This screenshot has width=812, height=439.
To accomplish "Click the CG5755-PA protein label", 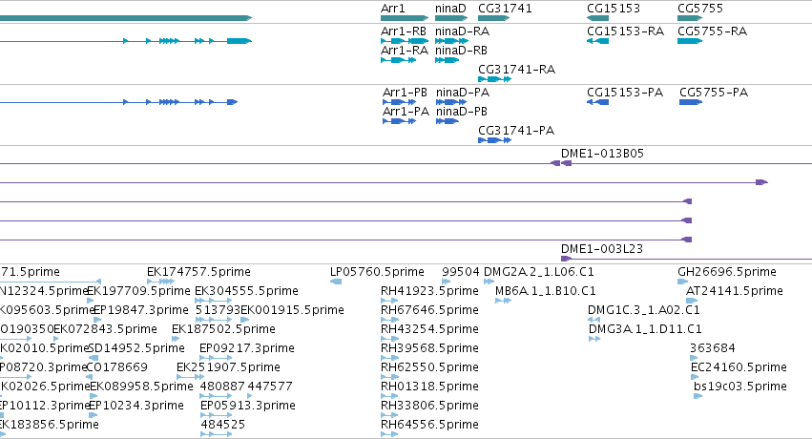I will point(714,93).
